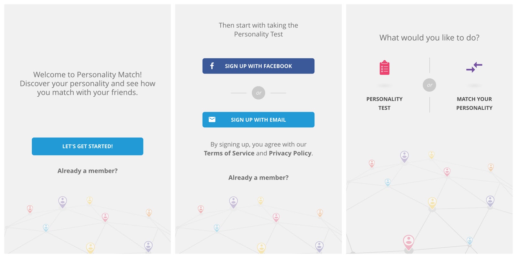
Task: Click the largest pink person map pin
Action: tap(409, 242)
